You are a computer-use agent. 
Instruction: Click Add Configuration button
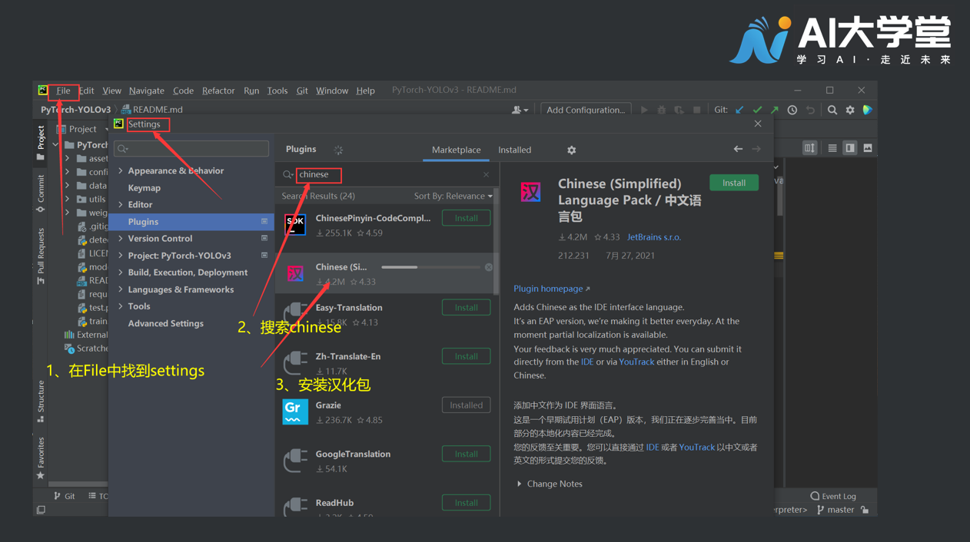click(x=586, y=110)
